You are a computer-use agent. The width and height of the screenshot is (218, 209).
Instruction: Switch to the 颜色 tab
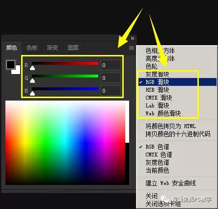(x=12, y=48)
